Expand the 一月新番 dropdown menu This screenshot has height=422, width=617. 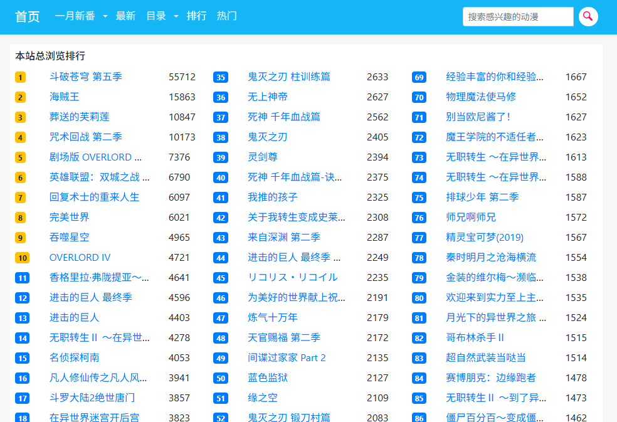coord(81,16)
